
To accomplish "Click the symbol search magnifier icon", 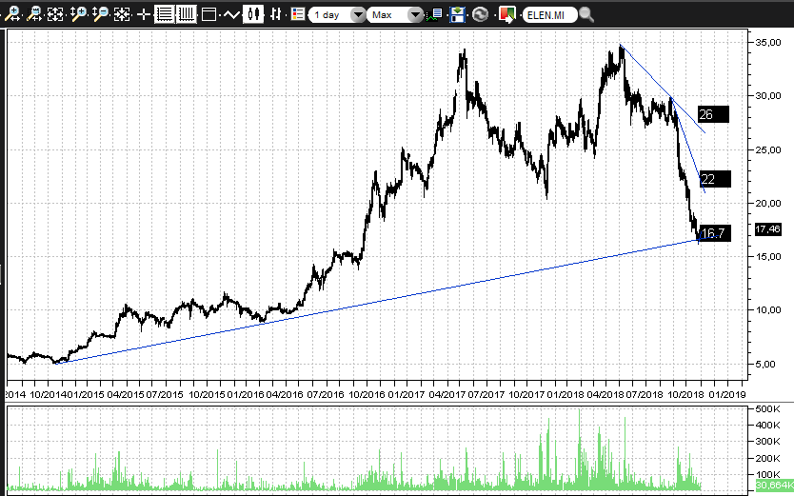I will (x=586, y=14).
